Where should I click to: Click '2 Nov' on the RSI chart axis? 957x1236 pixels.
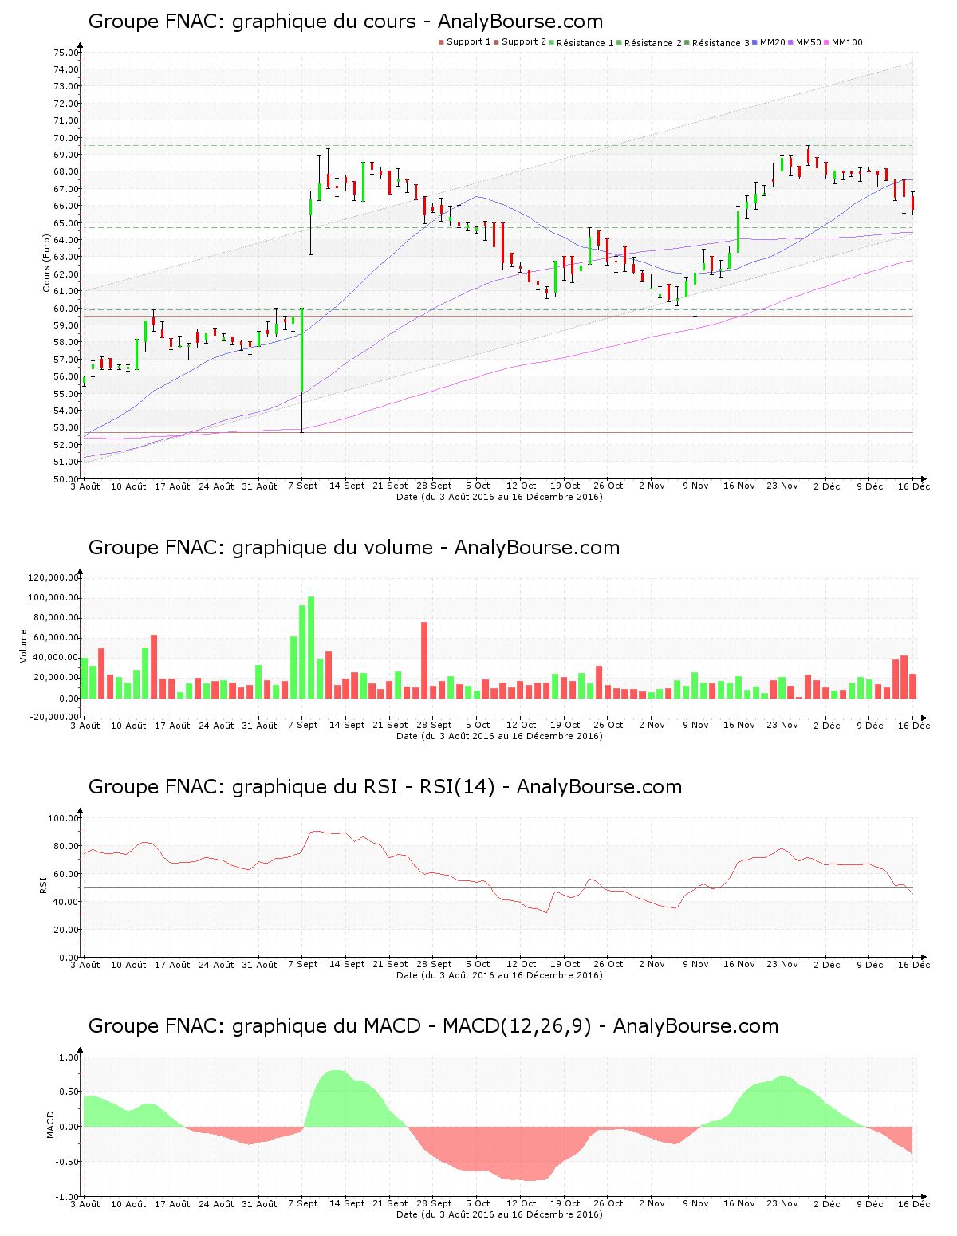(652, 964)
